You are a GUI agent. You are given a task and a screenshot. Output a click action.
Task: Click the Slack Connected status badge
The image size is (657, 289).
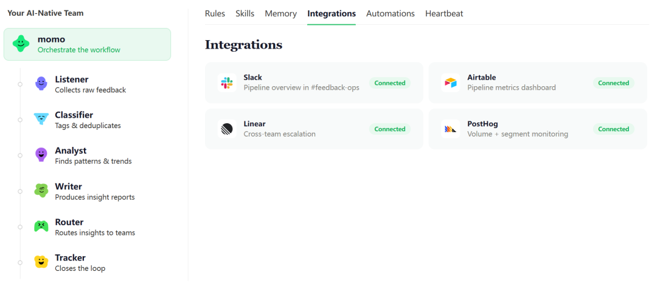click(390, 83)
